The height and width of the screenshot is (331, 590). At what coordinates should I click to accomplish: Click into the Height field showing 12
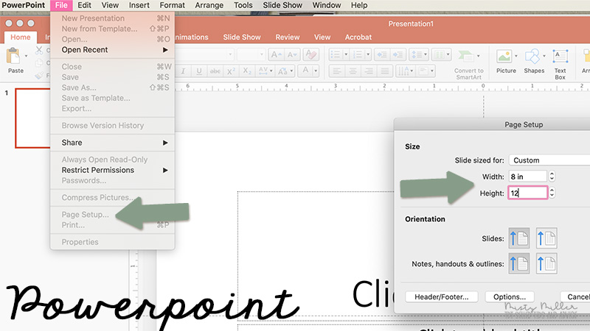tap(527, 193)
